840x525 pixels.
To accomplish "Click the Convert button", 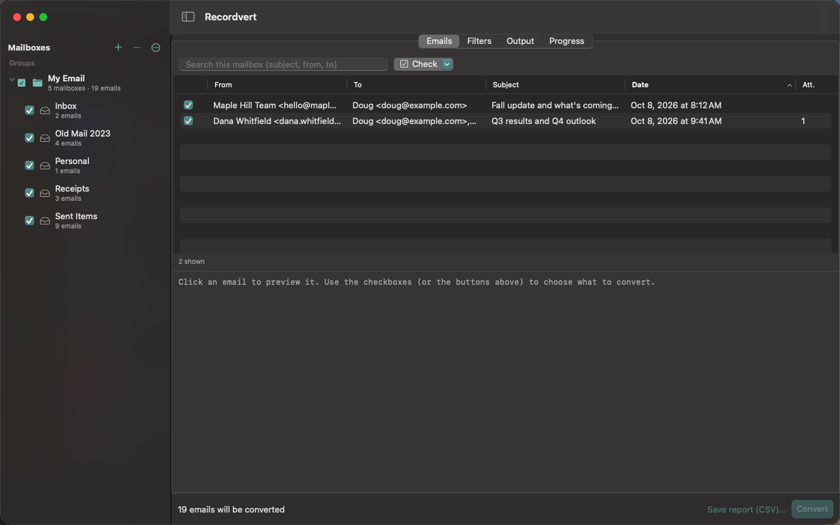I will click(x=812, y=509).
